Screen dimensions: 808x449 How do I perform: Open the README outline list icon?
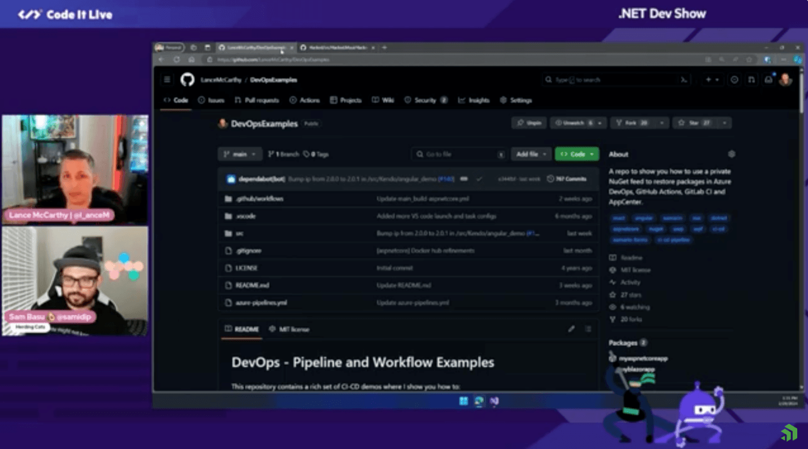tap(588, 329)
